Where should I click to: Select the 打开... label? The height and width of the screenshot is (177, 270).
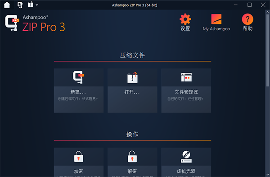[132, 92]
